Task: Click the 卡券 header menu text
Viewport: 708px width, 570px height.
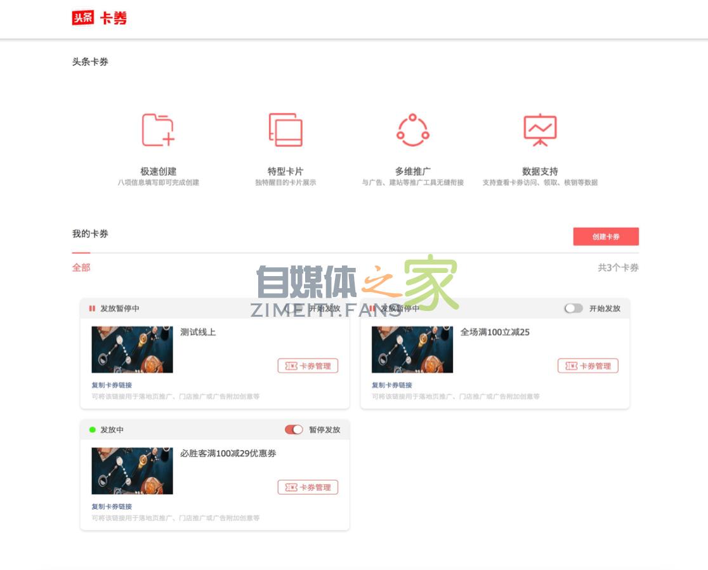Action: coord(113,18)
